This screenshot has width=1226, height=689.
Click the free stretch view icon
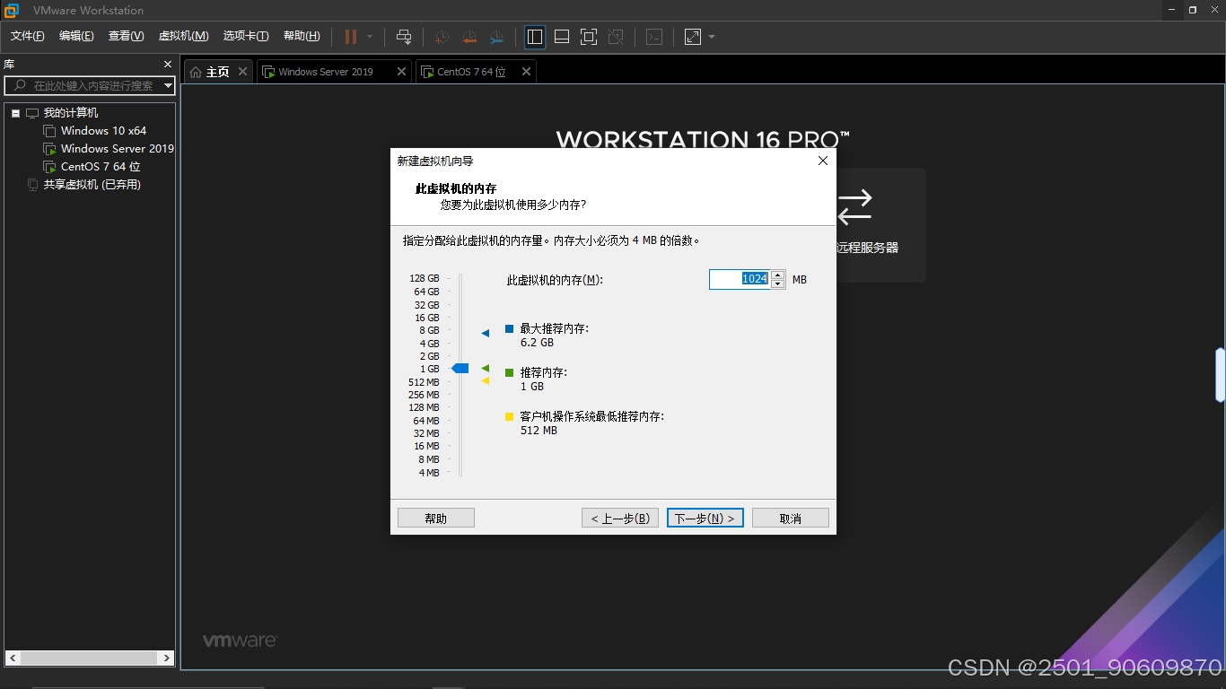point(691,37)
